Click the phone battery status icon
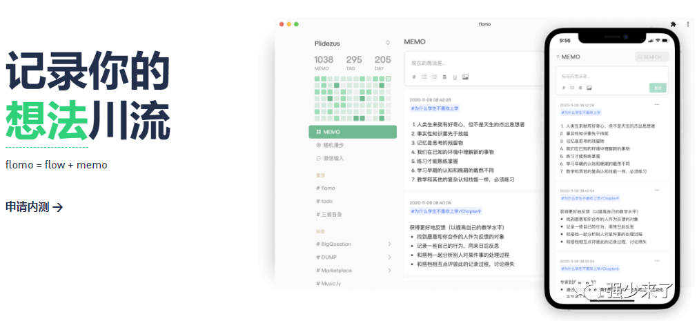Viewport: 697px width, 321px height. pyautogui.click(x=665, y=41)
